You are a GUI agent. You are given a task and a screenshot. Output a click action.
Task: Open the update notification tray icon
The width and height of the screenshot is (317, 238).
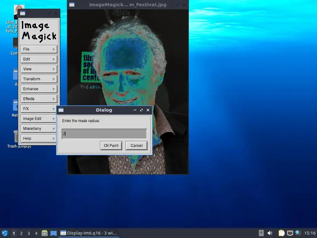click(x=297, y=232)
